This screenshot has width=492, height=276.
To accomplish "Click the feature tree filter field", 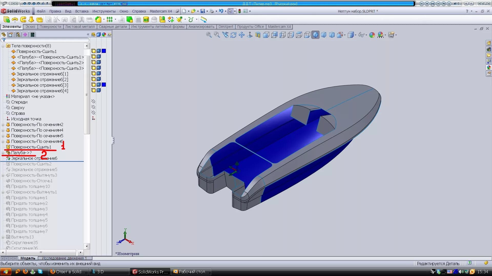I will pyautogui.click(x=46, y=40).
